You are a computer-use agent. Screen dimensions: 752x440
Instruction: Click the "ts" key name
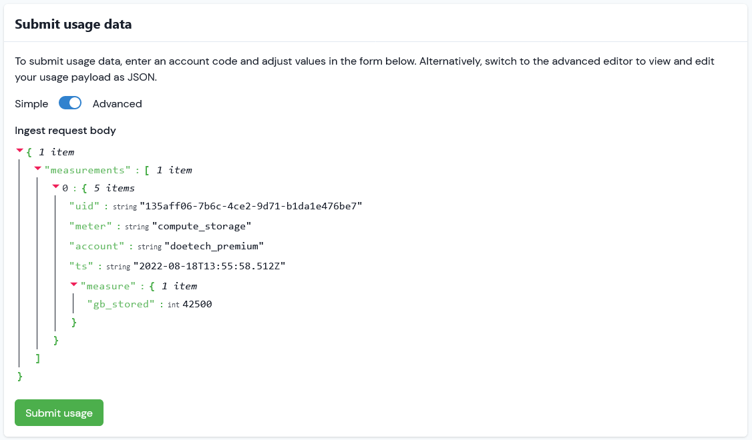[x=81, y=266]
